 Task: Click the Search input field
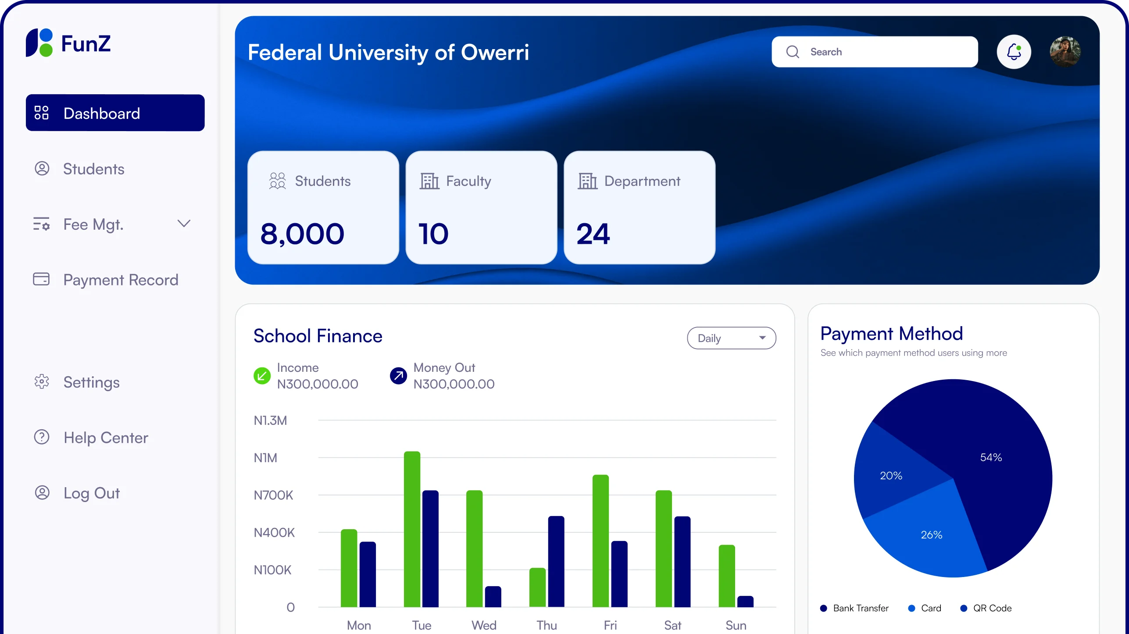coord(886,52)
